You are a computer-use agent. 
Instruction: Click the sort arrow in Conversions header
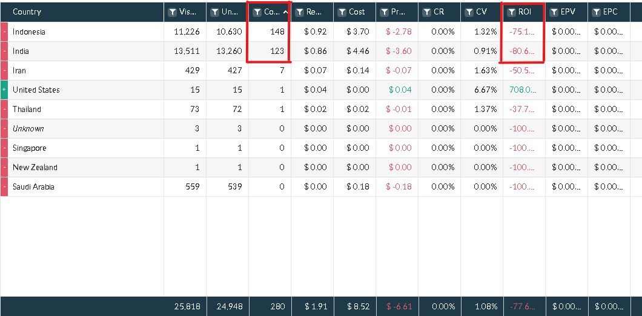click(285, 12)
